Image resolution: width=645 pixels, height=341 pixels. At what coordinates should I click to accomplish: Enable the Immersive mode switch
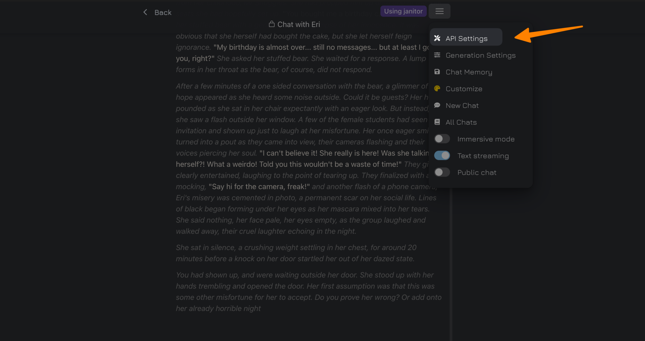(442, 139)
